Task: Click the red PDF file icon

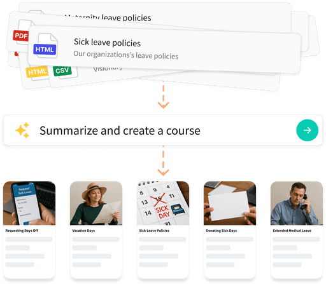Action: point(21,33)
